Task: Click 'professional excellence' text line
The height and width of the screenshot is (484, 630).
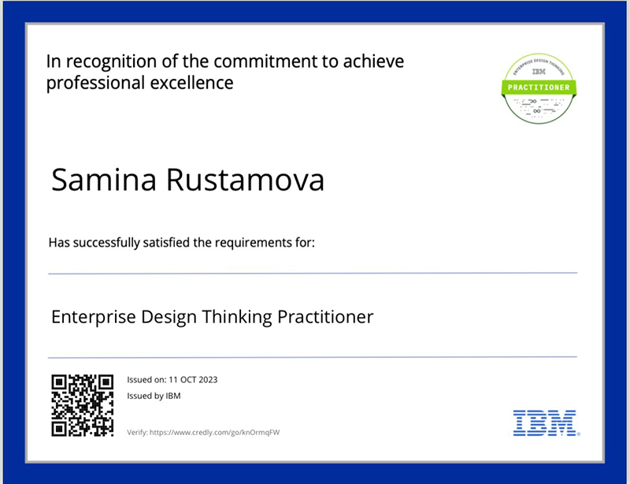Action: pos(140,83)
